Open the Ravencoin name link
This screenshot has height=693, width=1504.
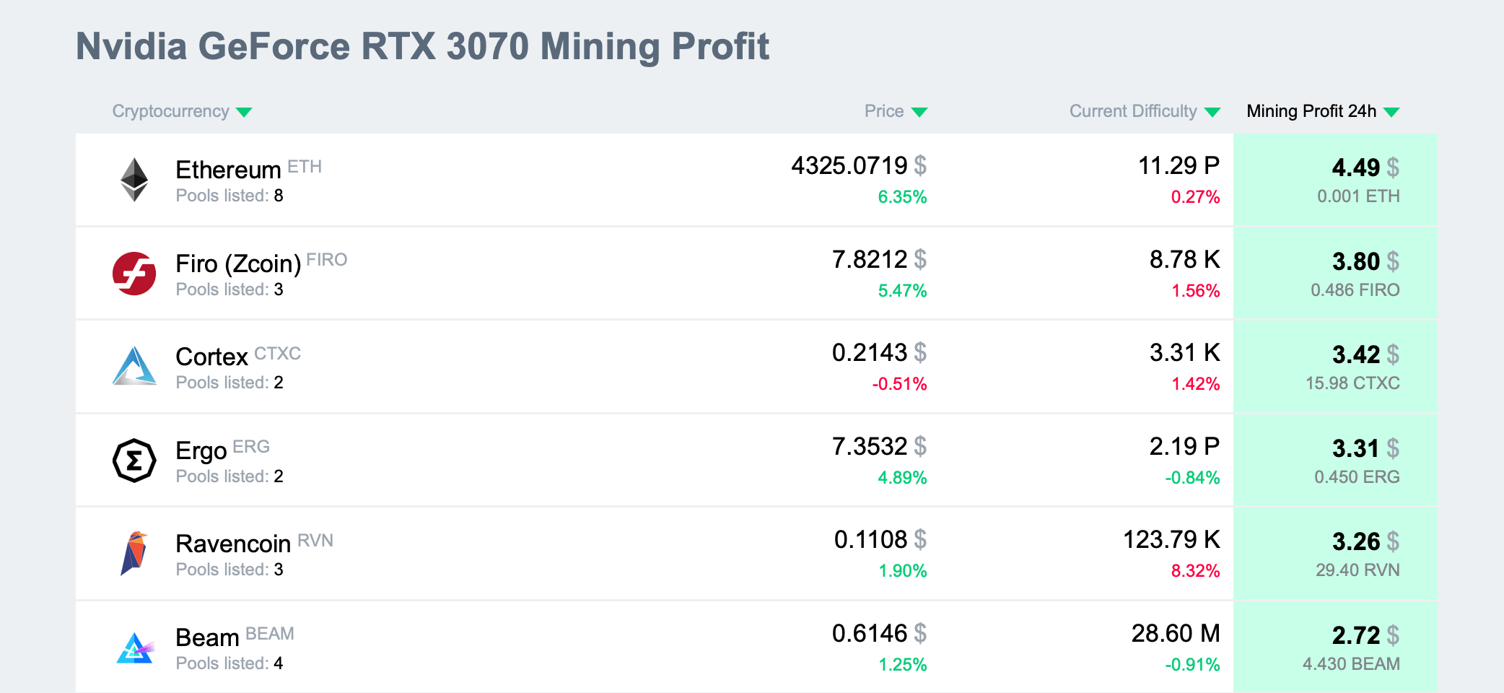point(233,544)
